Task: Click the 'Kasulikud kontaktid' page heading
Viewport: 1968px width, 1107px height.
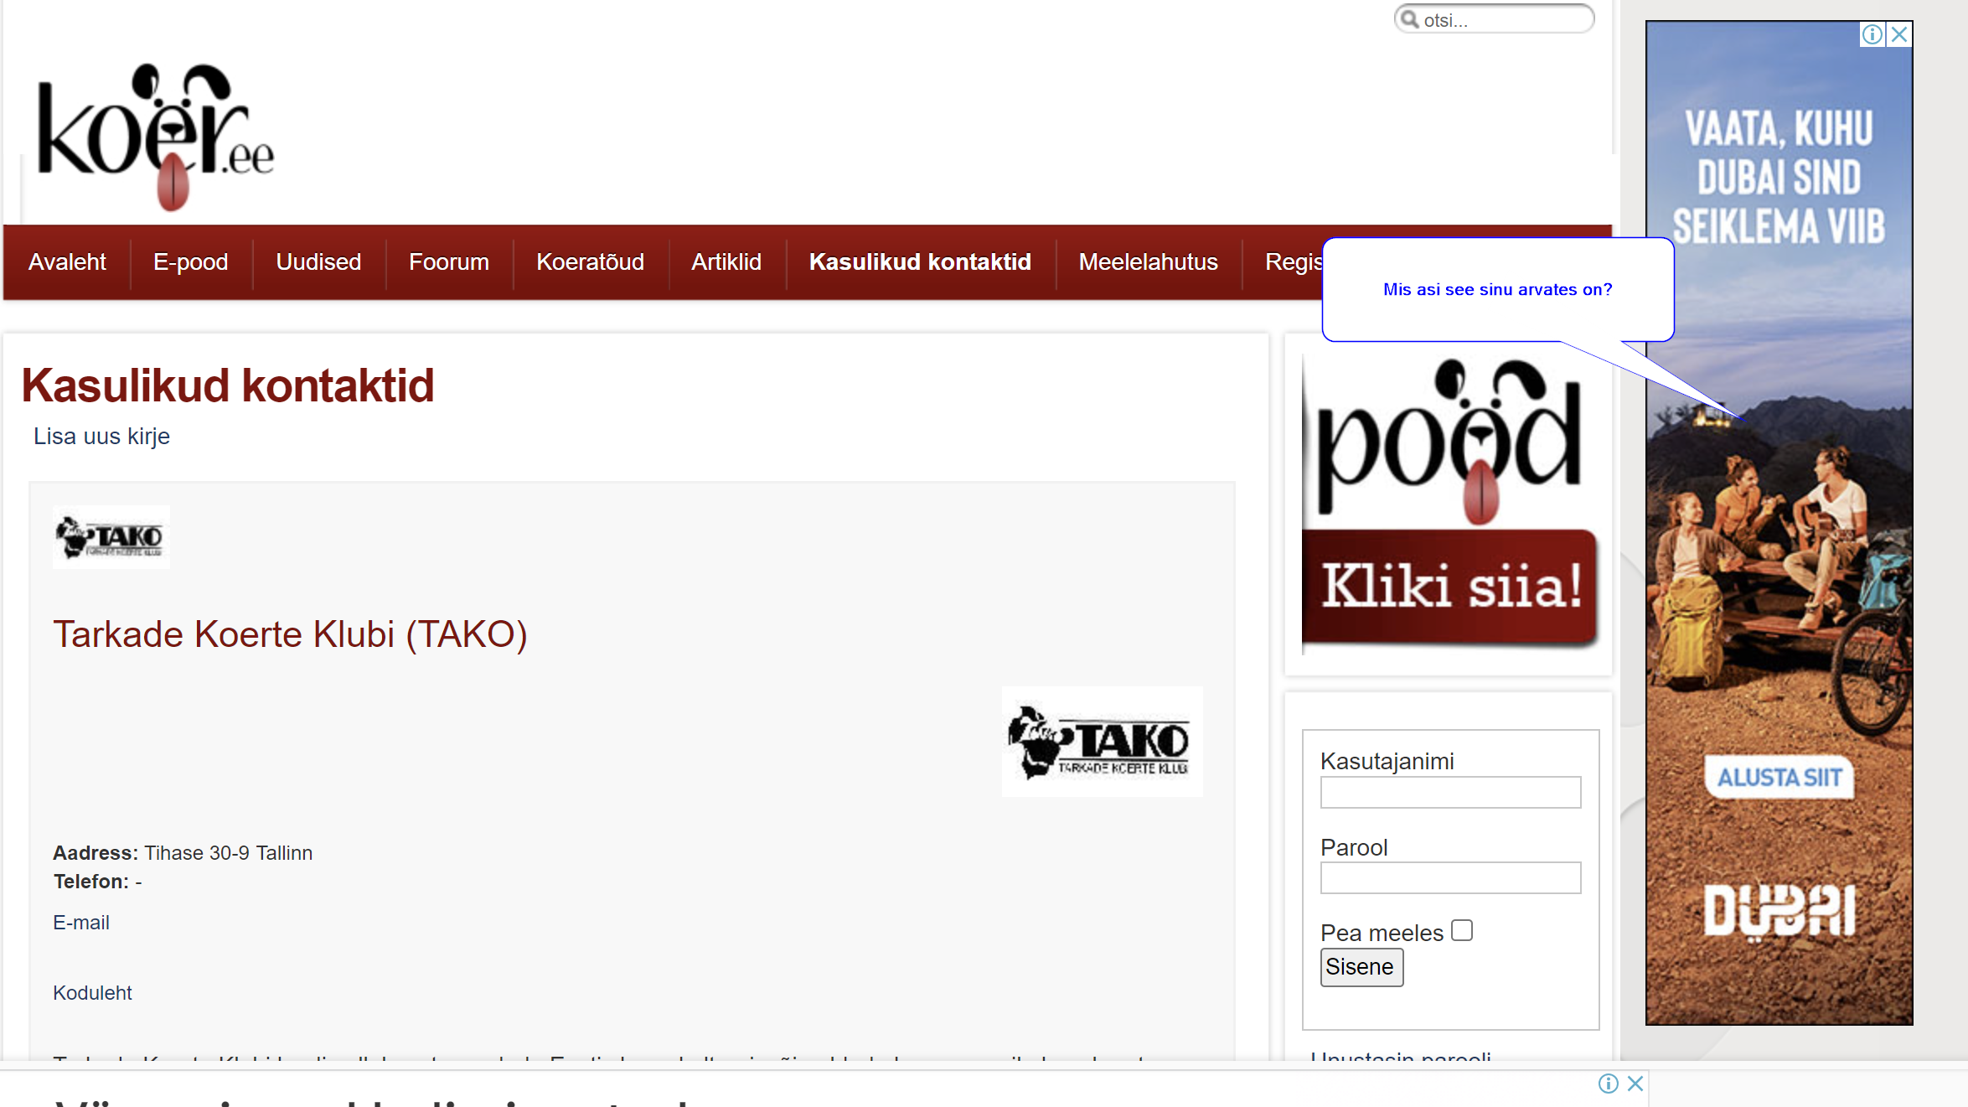Action: click(x=228, y=385)
